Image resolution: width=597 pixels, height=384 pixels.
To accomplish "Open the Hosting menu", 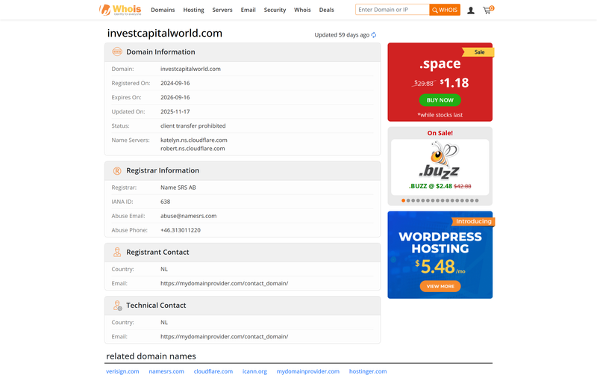I will pyautogui.click(x=193, y=10).
